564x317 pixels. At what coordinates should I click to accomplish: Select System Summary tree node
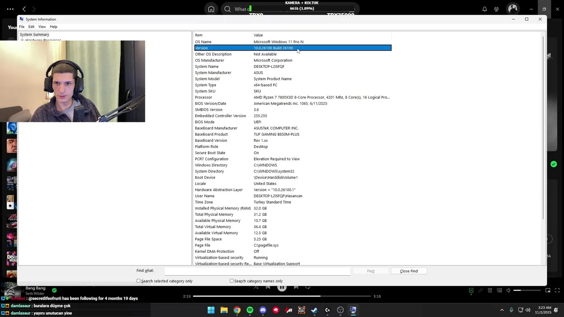pyautogui.click(x=34, y=34)
